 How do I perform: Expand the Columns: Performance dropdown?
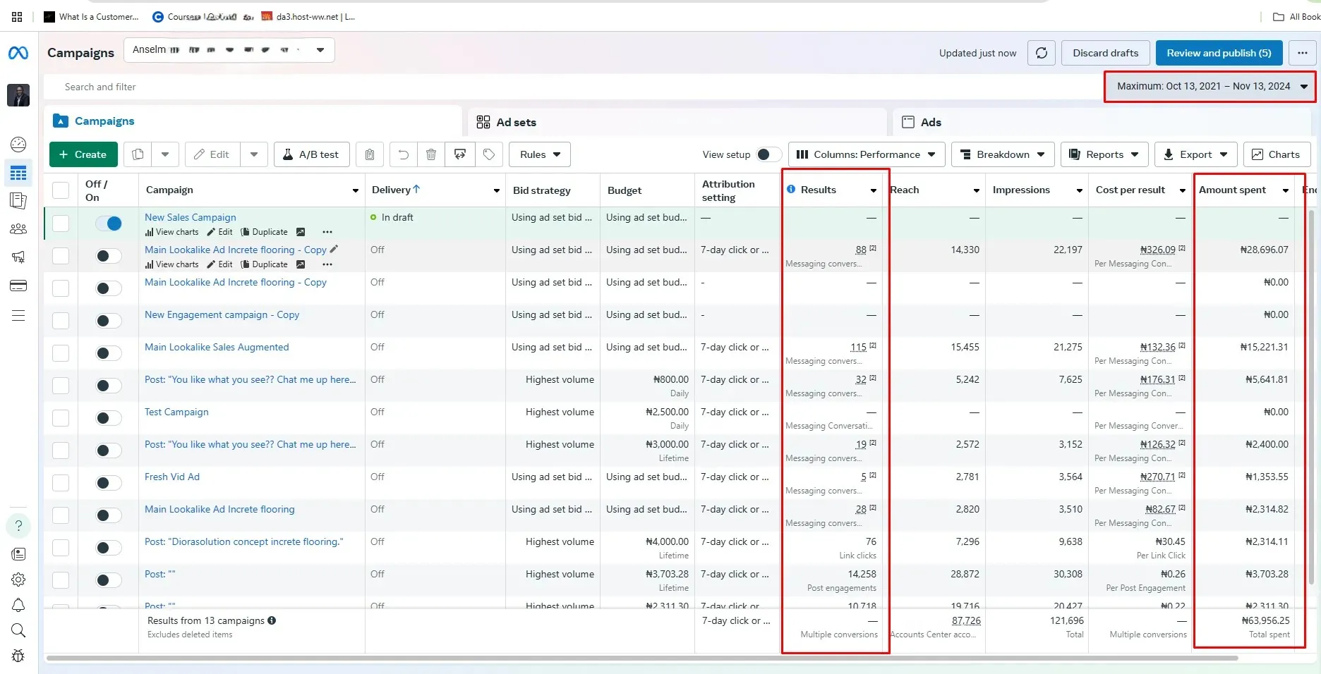point(866,154)
